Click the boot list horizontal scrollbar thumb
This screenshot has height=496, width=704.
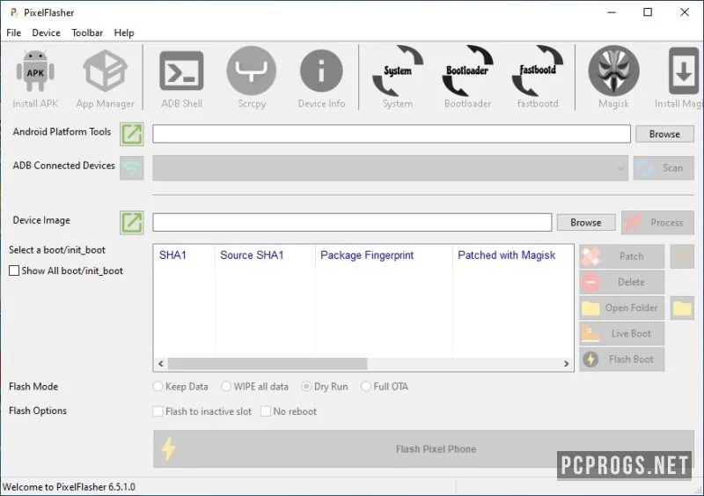pos(268,363)
